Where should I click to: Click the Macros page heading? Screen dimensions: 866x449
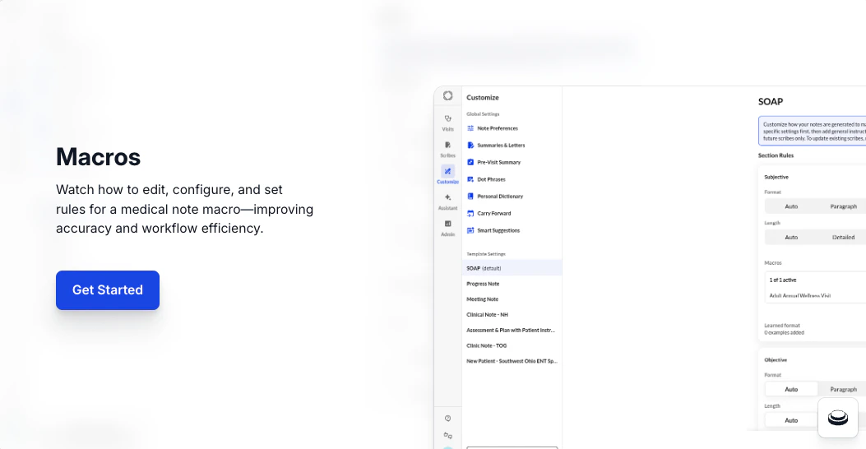[x=99, y=157]
